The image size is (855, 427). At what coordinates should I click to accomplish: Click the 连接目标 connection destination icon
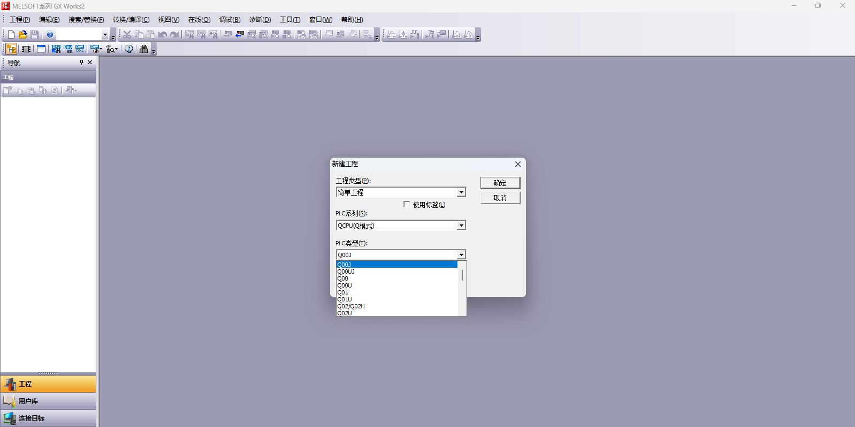[9, 418]
